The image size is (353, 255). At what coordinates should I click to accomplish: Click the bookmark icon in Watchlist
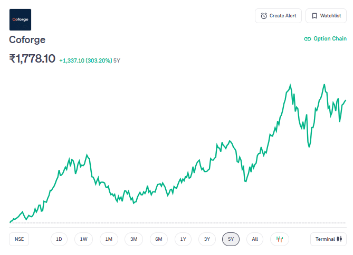314,16
